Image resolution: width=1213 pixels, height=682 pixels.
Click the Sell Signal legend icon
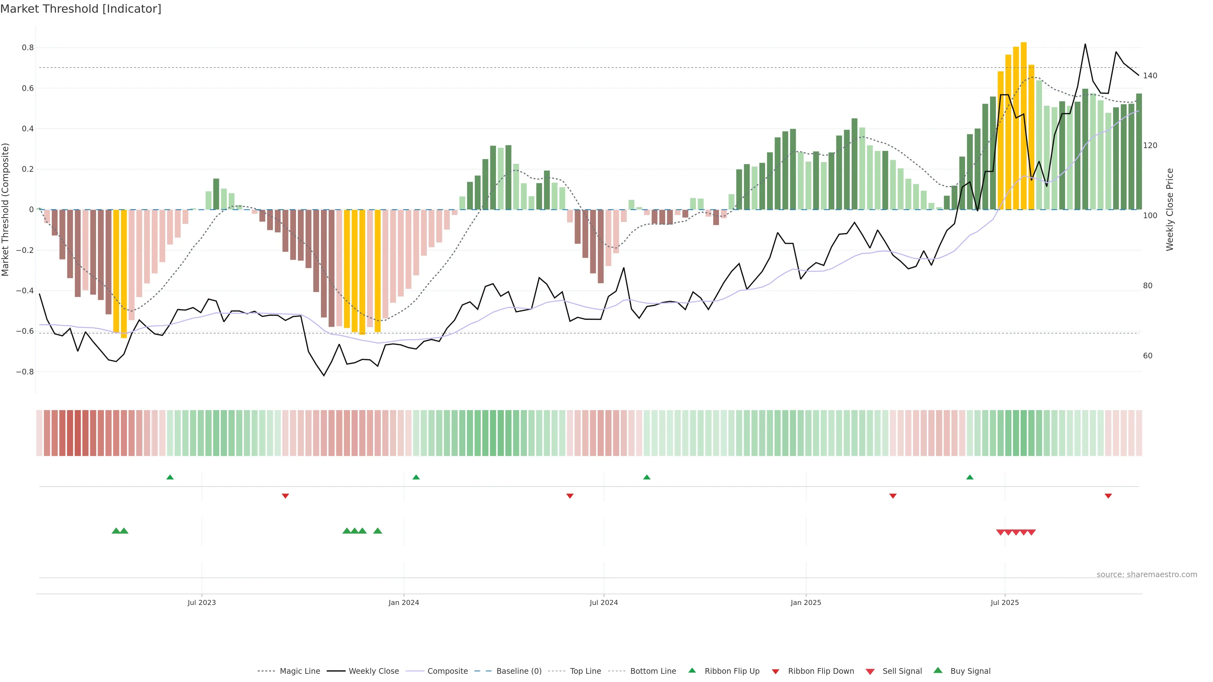click(x=870, y=671)
